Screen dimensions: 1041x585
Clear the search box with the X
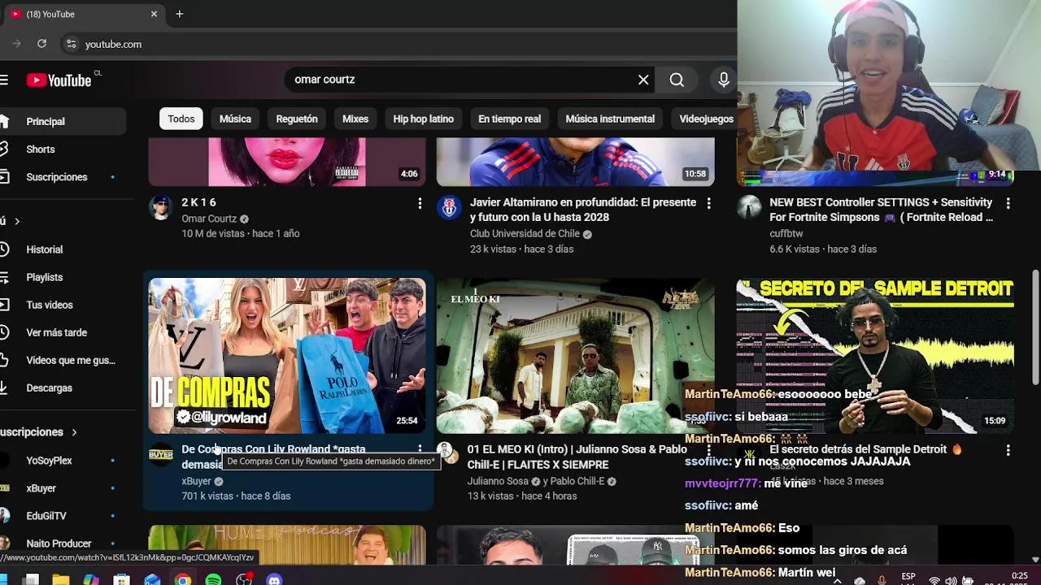point(643,80)
